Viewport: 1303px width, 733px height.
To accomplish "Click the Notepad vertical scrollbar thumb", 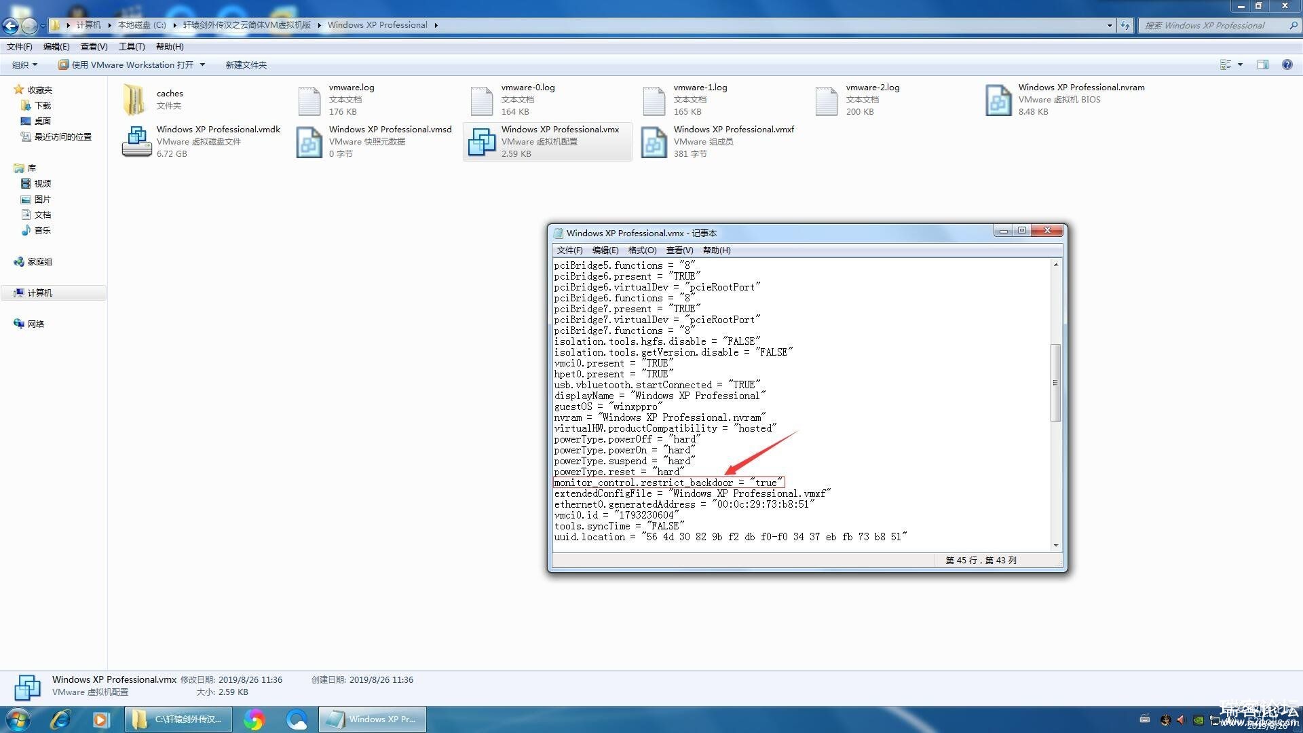I will 1055,383.
